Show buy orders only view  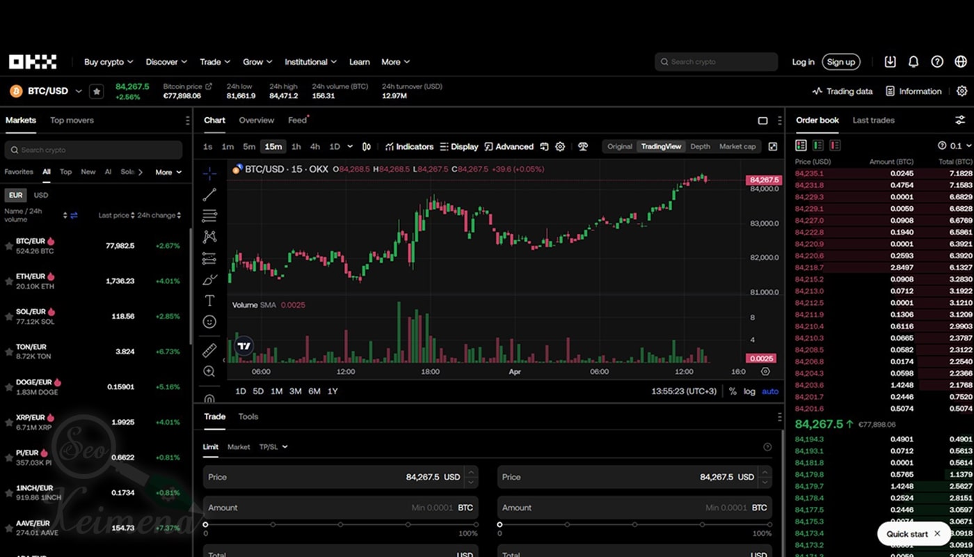(x=818, y=146)
